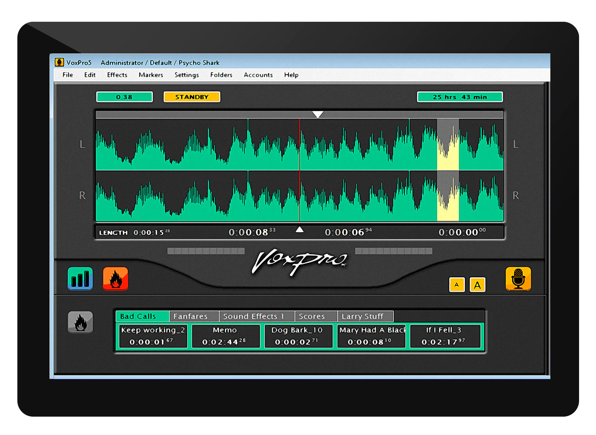Click Administrator / Default / Psycho Shark title text
Viewport: 596px width, 435px height.
160,63
